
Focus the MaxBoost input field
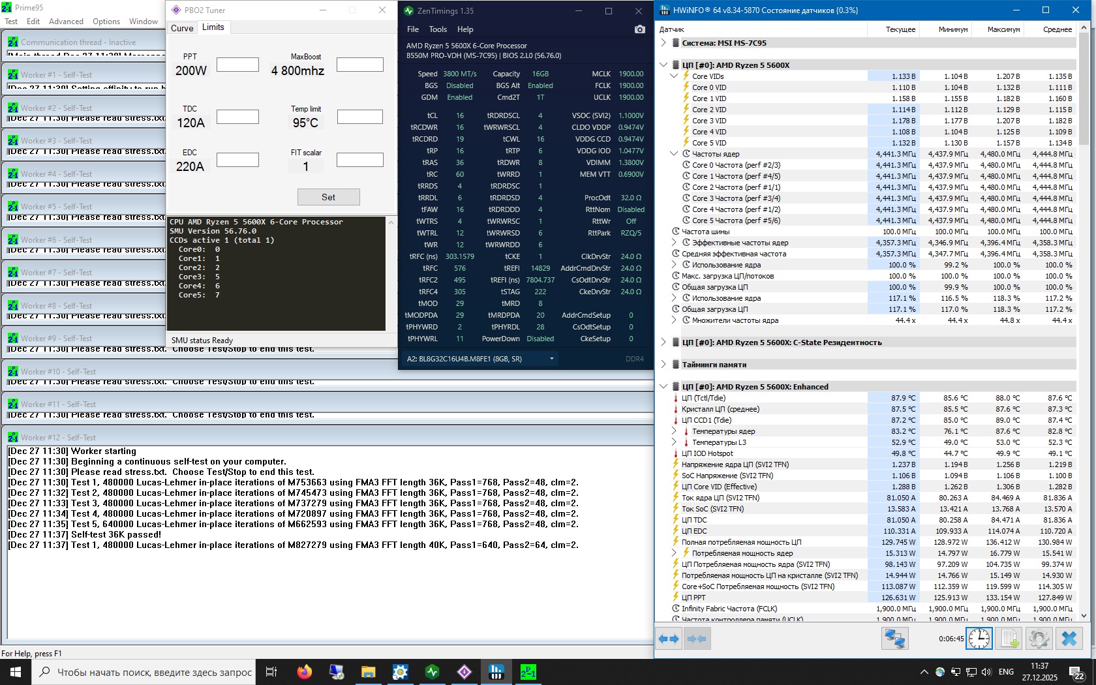click(x=359, y=65)
